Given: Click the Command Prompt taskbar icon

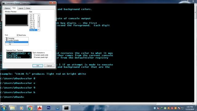Looking at the screenshot, I should point(66,108).
